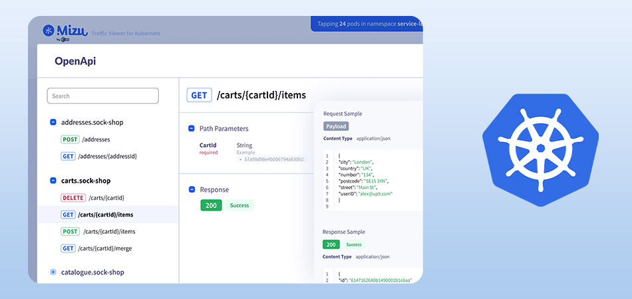Click the "userID": "alex@up9.com" JSON line

[366, 193]
